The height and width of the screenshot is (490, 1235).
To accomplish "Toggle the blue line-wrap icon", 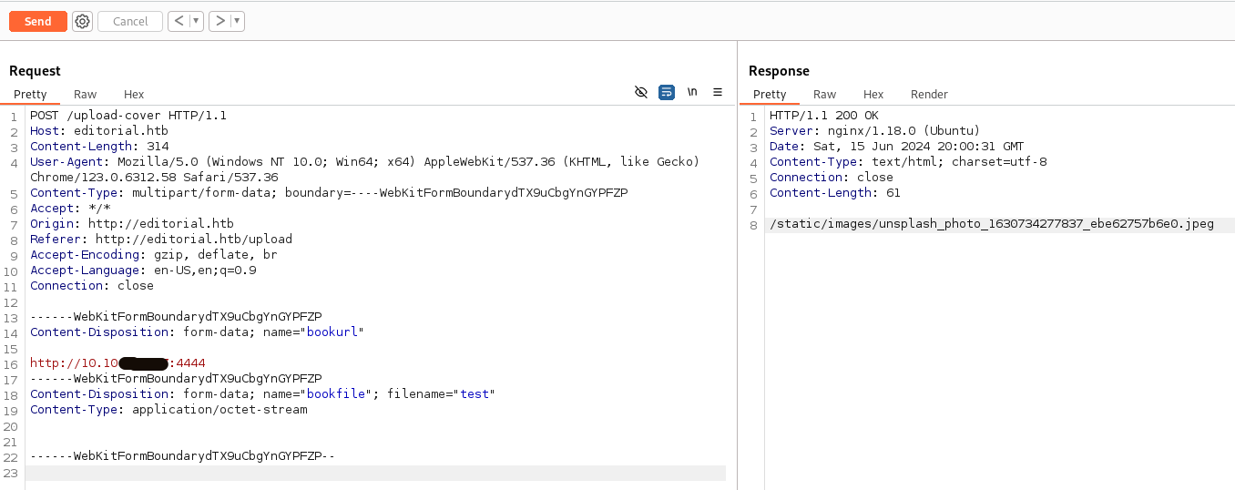I will point(667,92).
